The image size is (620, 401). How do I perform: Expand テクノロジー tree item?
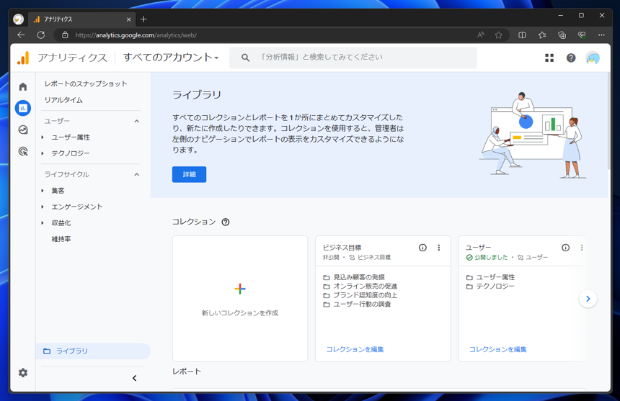click(x=43, y=153)
